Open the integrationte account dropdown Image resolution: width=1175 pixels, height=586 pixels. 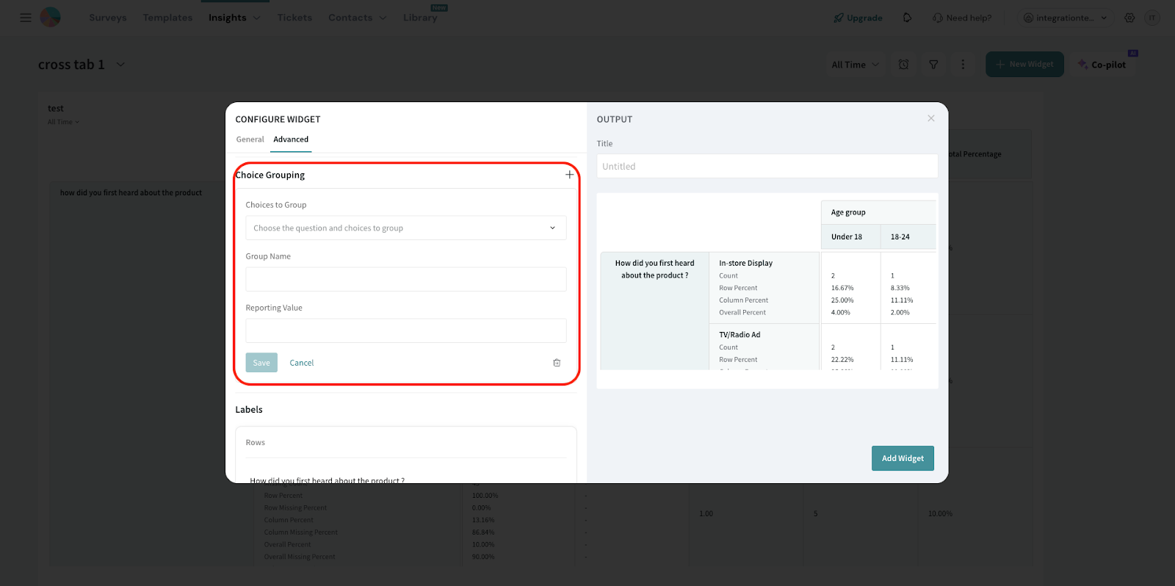coord(1065,18)
